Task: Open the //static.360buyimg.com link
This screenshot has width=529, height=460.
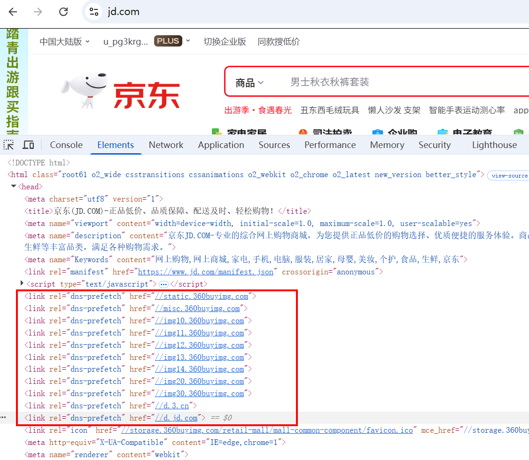Action: pyautogui.click(x=202, y=296)
